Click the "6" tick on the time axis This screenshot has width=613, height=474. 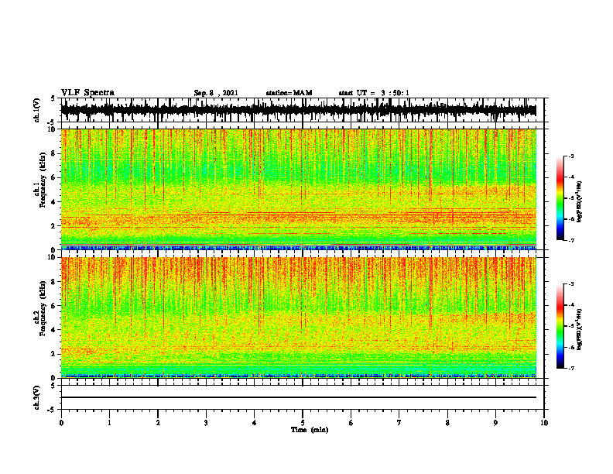351,423
